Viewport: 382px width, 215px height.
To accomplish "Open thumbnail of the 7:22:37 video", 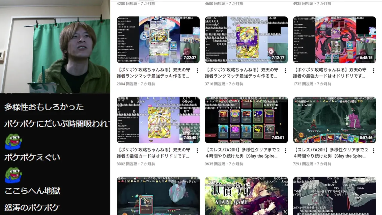I will tap(158, 40).
